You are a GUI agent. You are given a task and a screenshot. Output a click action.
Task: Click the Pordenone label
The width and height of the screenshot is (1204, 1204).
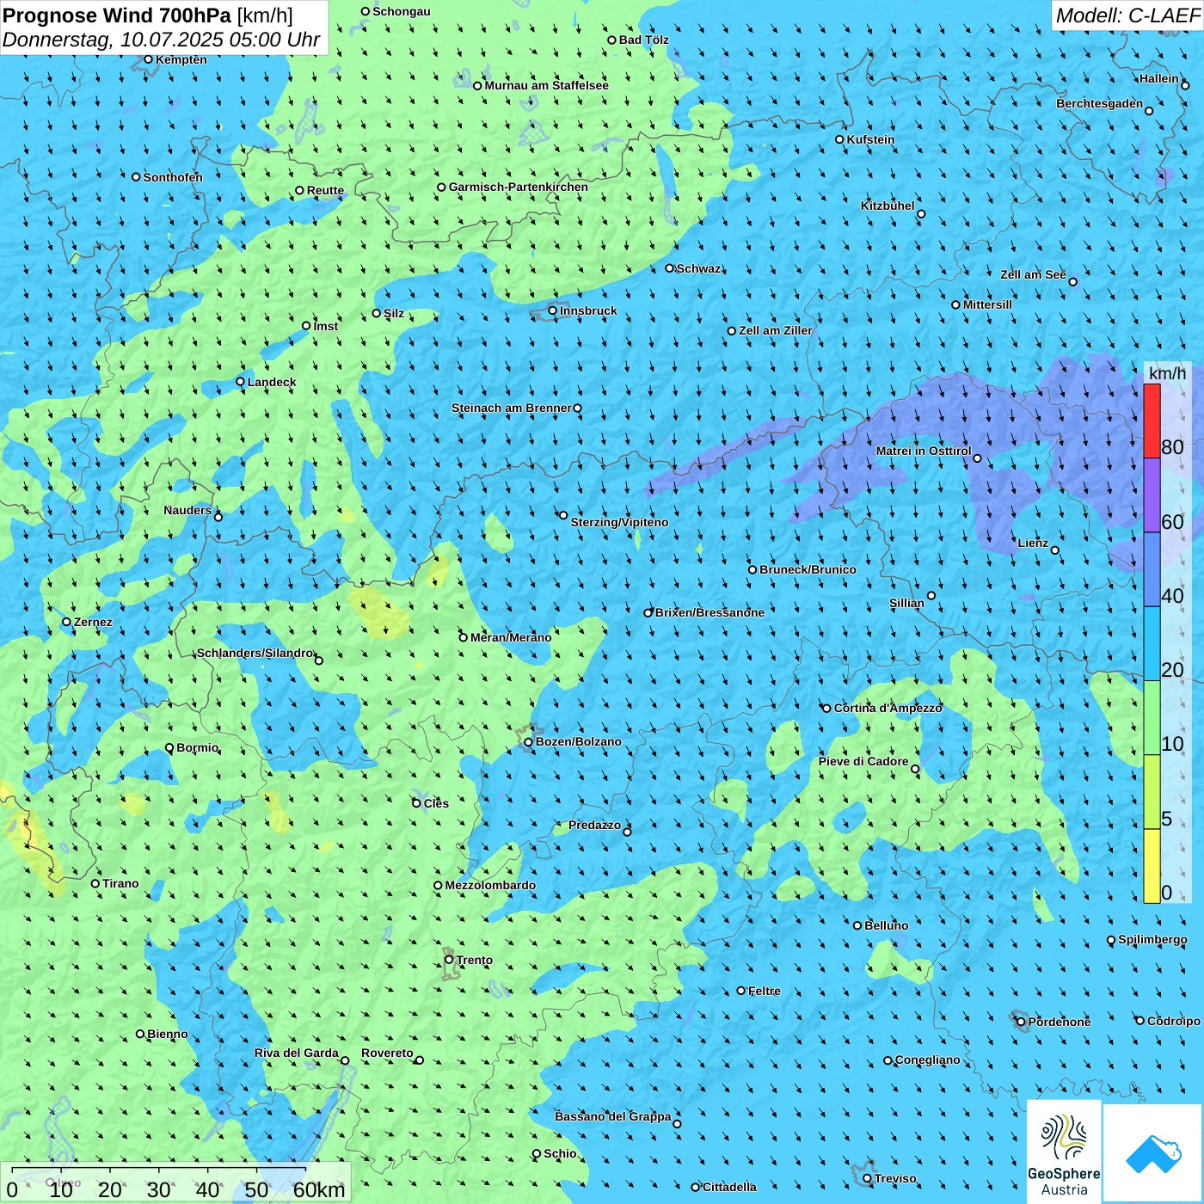(x=1060, y=1022)
